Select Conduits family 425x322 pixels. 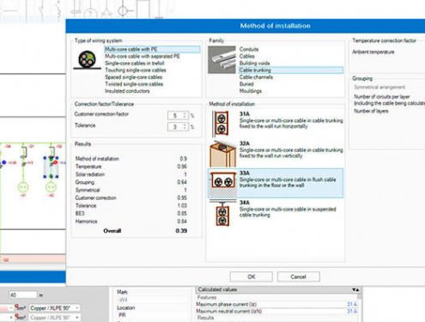(249, 49)
